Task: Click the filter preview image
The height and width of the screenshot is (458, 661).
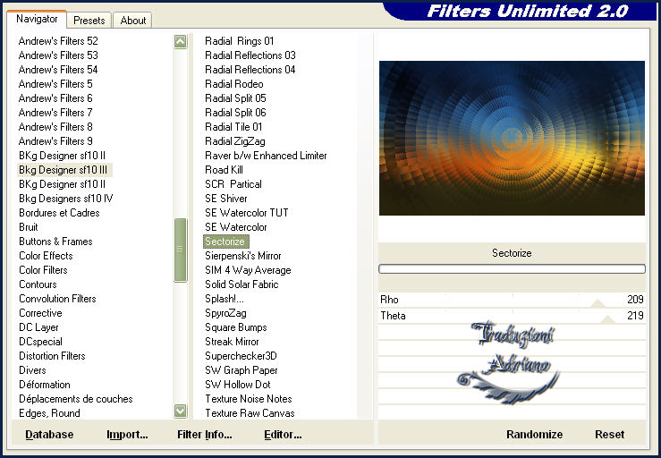Action: tap(512, 139)
